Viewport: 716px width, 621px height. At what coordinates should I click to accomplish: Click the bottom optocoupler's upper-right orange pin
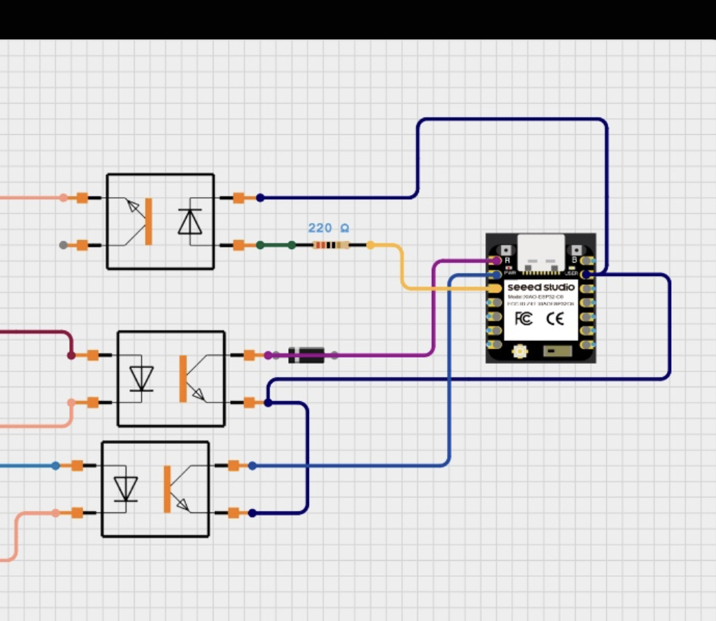pyautogui.click(x=234, y=465)
